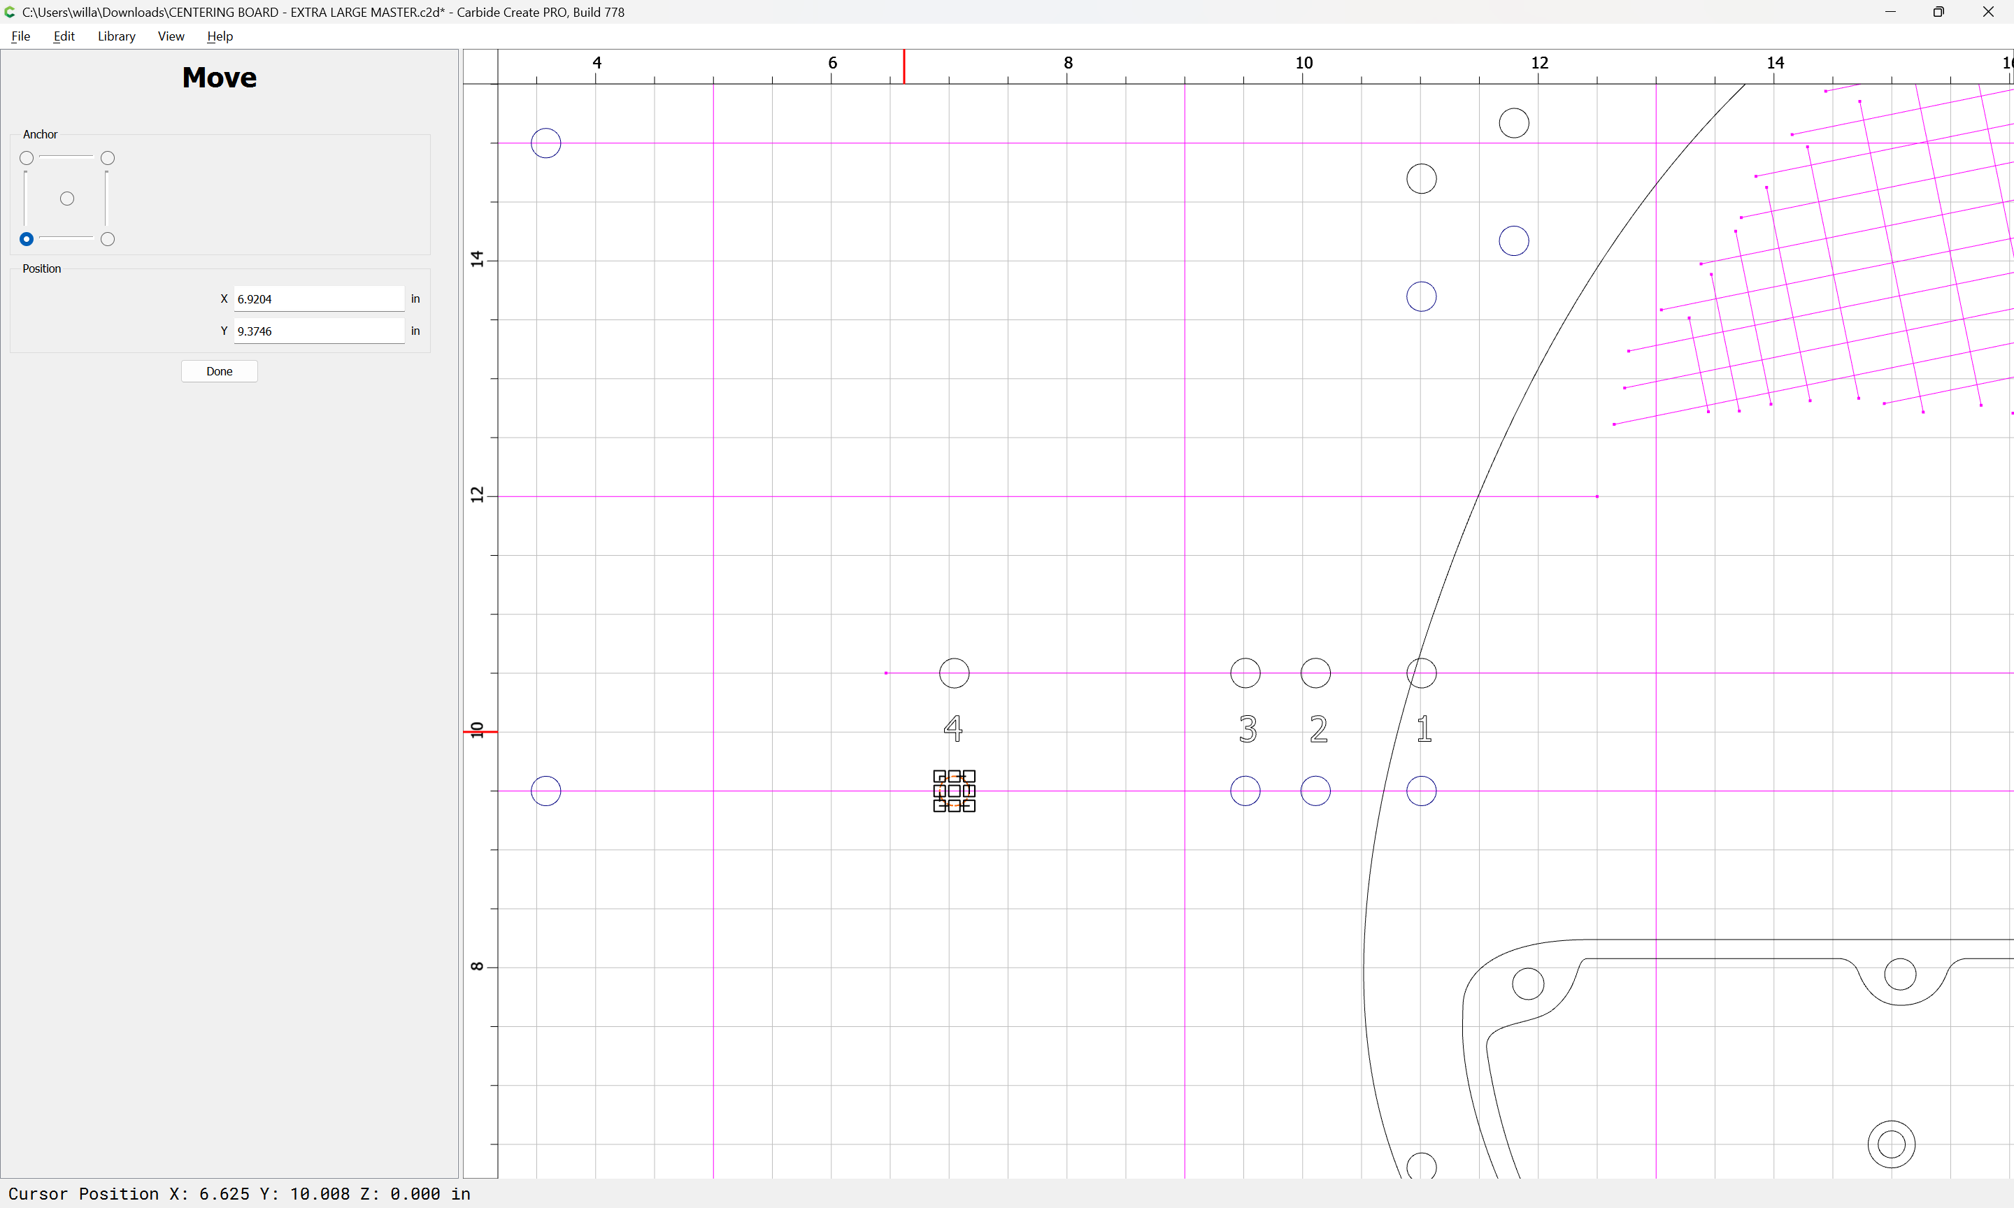Image resolution: width=2014 pixels, height=1208 pixels.
Task: Select the top-left anchor radio button
Action: 27,158
